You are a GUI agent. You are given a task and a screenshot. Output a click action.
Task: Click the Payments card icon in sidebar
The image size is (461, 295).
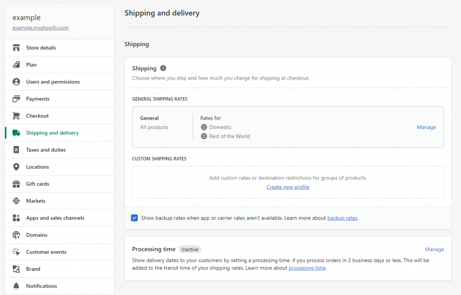(16, 99)
